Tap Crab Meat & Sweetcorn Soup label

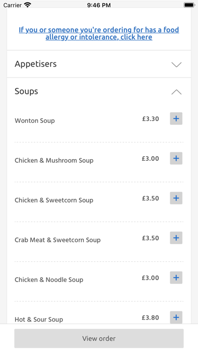[58, 240]
